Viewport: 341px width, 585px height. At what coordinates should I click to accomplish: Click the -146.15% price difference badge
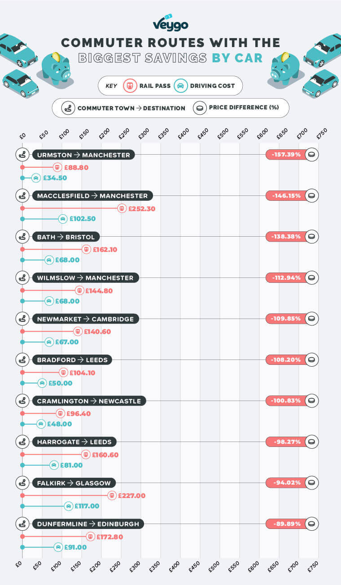(286, 196)
